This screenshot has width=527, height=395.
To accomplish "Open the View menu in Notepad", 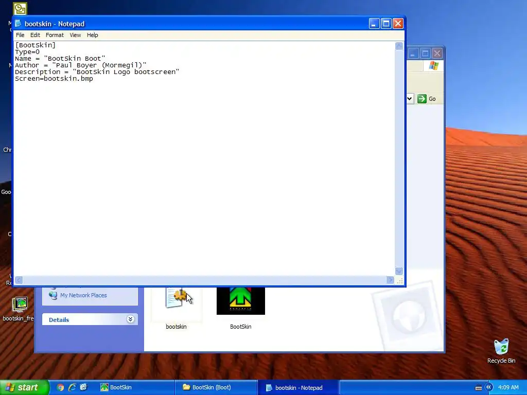I will pos(75,35).
